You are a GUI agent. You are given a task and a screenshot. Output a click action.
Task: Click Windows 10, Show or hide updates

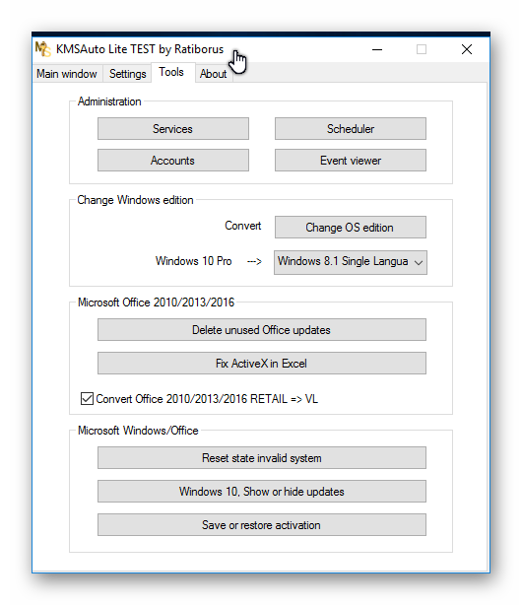tap(262, 491)
